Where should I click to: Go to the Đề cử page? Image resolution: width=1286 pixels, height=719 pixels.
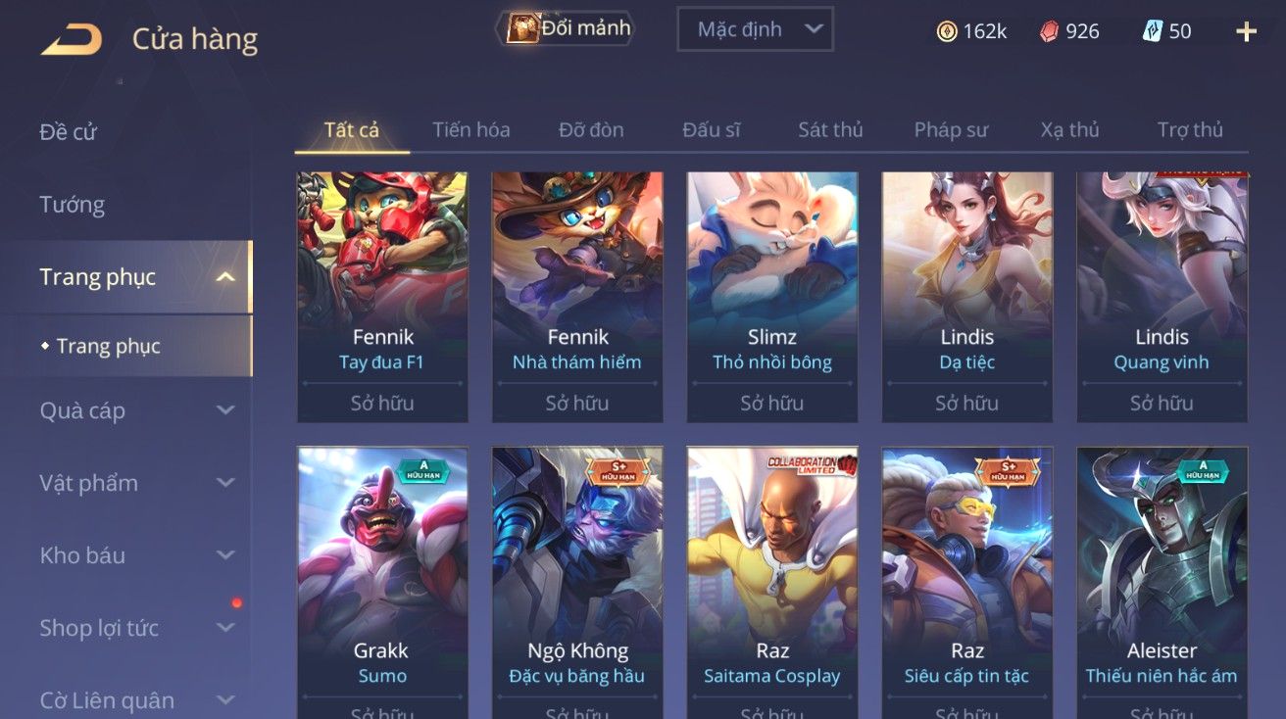[x=68, y=132]
